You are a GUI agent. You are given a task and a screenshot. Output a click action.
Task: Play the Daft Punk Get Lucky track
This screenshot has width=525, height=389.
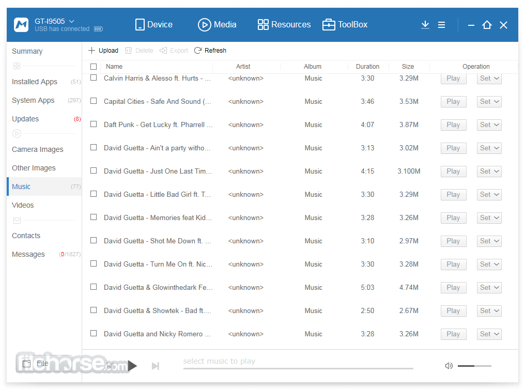[x=453, y=125]
